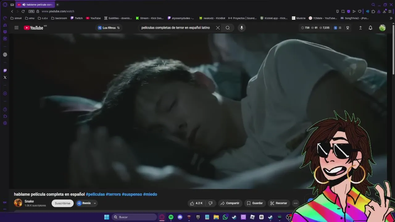Reload the current page
This screenshot has height=222, width=395.
click(x=23, y=11)
